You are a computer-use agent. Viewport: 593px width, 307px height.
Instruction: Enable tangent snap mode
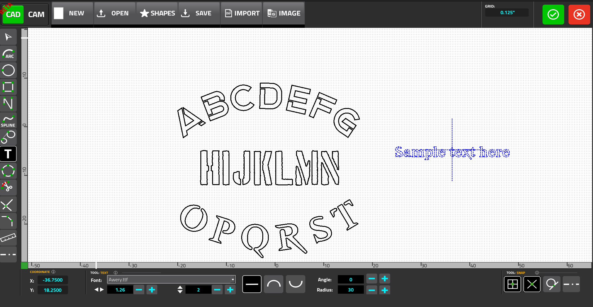tap(552, 284)
